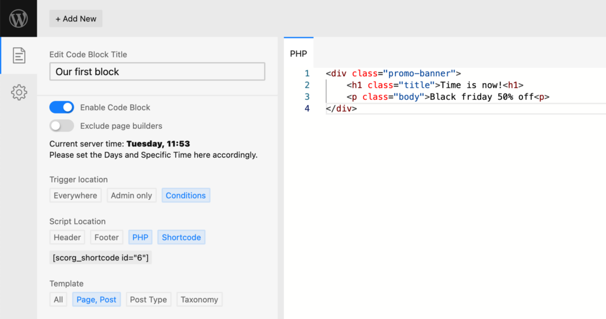The width and height of the screenshot is (606, 319).
Task: Select Conditions trigger location
Action: pyautogui.click(x=186, y=196)
